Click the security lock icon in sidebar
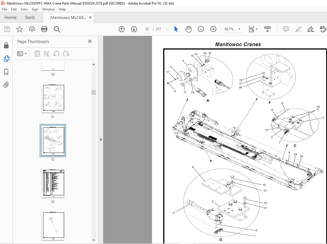The height and width of the screenshot is (244, 327). click(x=6, y=45)
